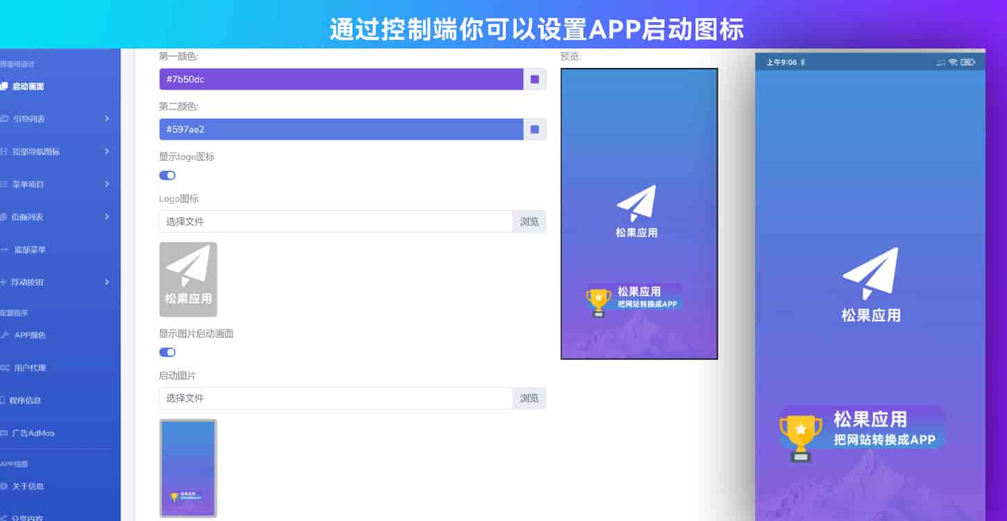1007x521 pixels.
Task: Open the first color #7b50dc swatch
Action: [535, 80]
